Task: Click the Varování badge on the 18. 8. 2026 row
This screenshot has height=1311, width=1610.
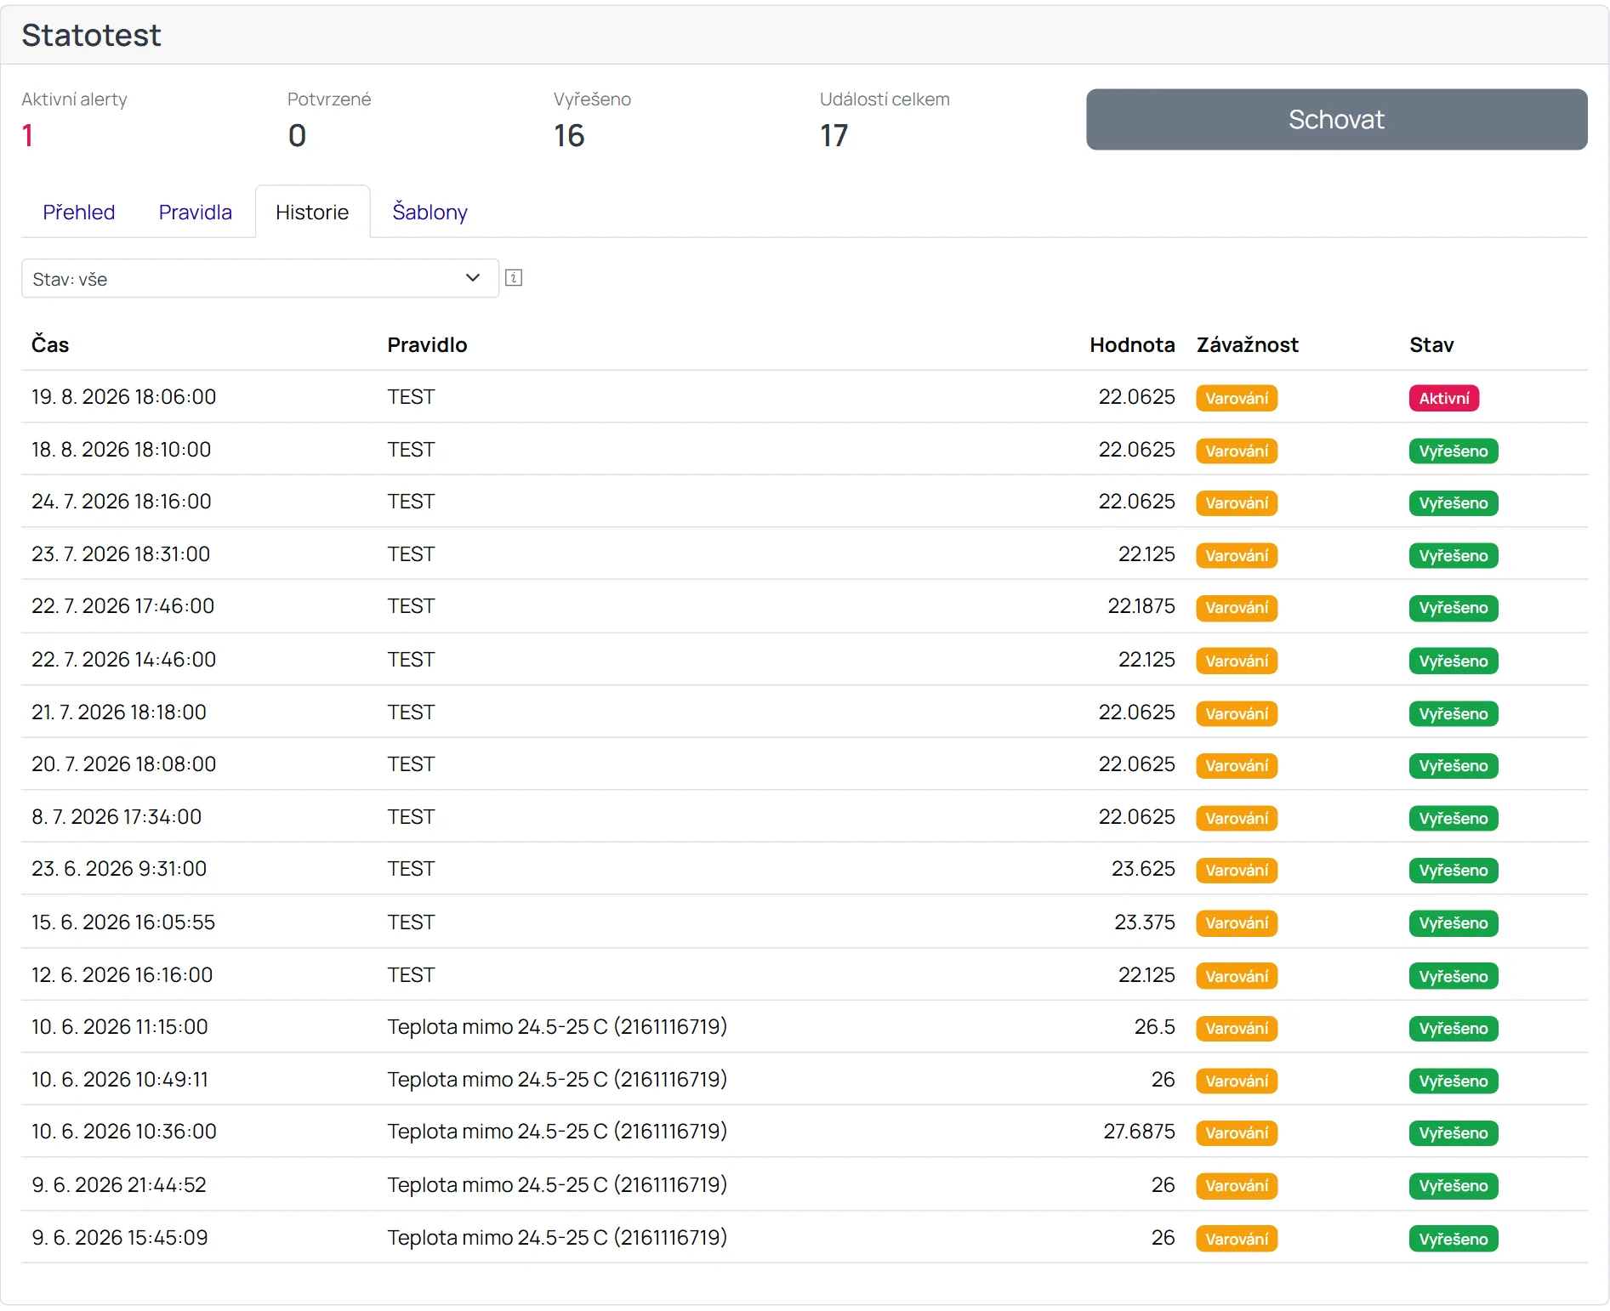Action: pyautogui.click(x=1237, y=451)
